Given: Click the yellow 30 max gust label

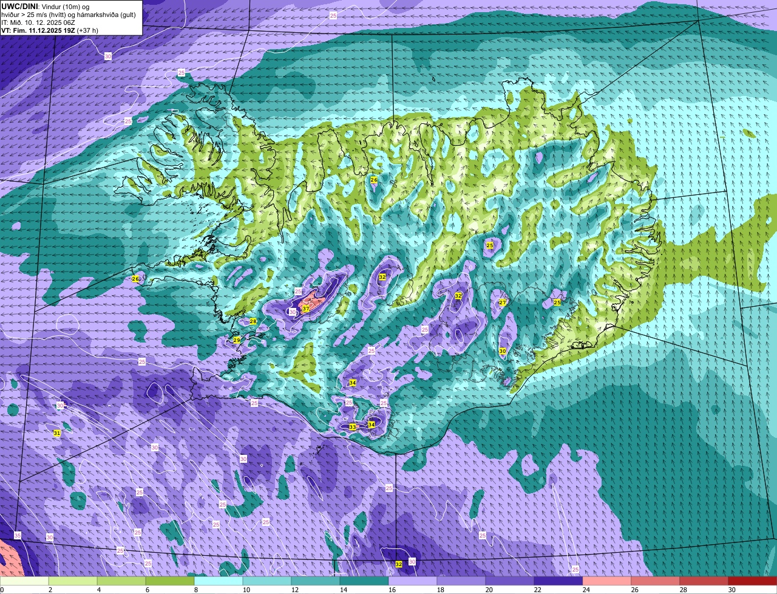Looking at the screenshot, I should [503, 351].
